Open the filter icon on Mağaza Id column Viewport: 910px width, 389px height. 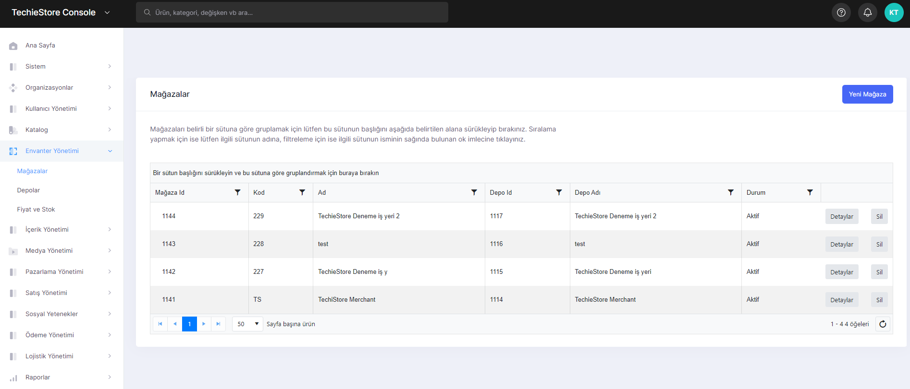[237, 192]
